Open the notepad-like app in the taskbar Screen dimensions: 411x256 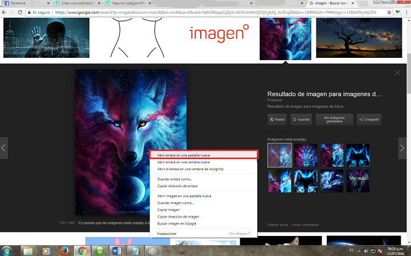point(135,251)
